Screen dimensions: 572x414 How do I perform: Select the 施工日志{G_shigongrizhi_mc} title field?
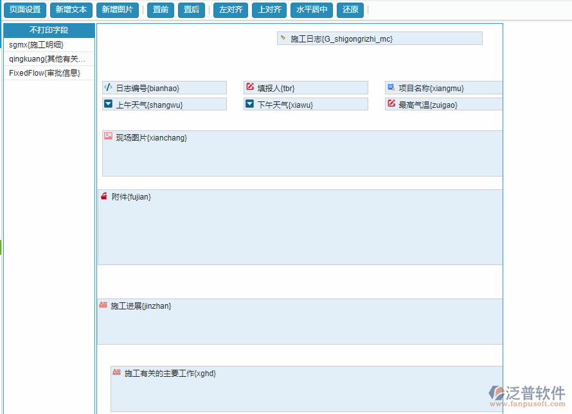click(380, 39)
